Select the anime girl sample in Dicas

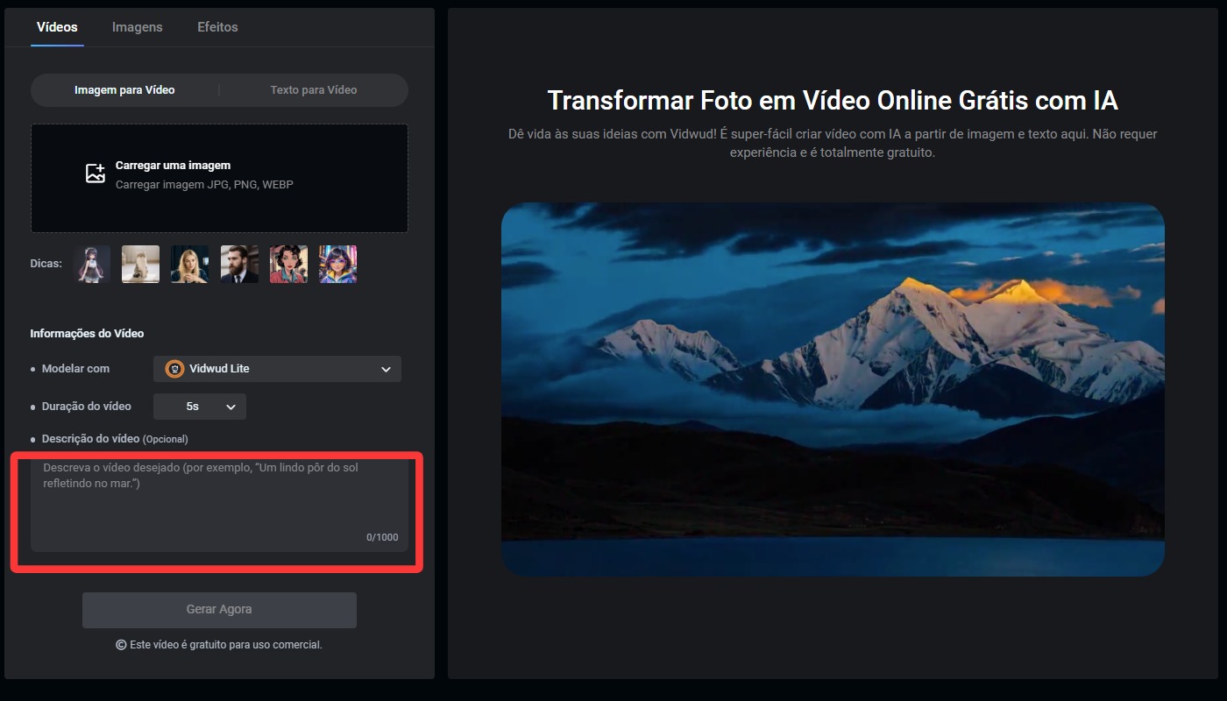(x=91, y=264)
